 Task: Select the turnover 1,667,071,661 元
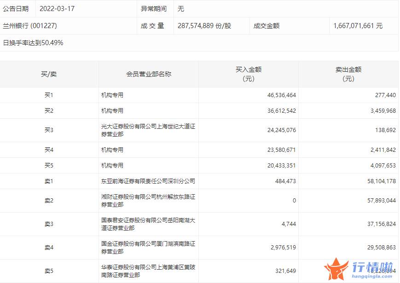coord(358,26)
